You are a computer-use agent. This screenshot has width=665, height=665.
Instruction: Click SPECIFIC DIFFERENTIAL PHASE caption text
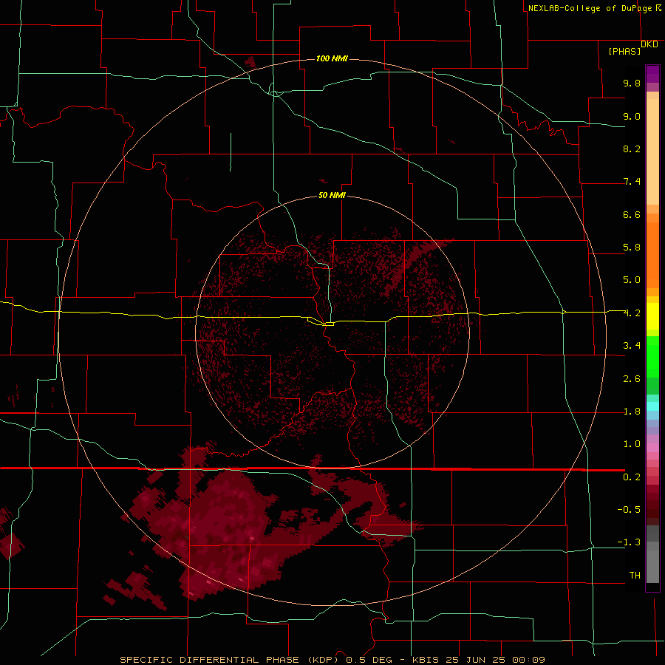point(210,660)
